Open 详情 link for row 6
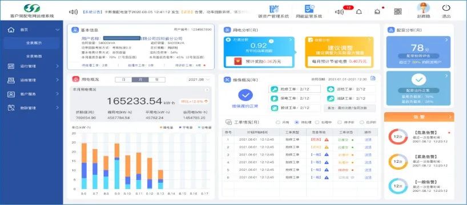This screenshot has height=205, width=467. click(x=368, y=177)
